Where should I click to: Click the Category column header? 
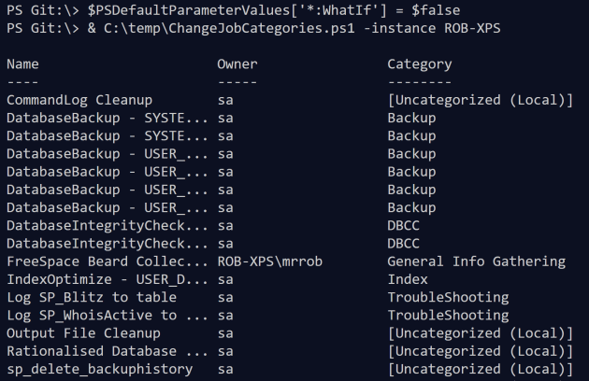[x=419, y=65]
